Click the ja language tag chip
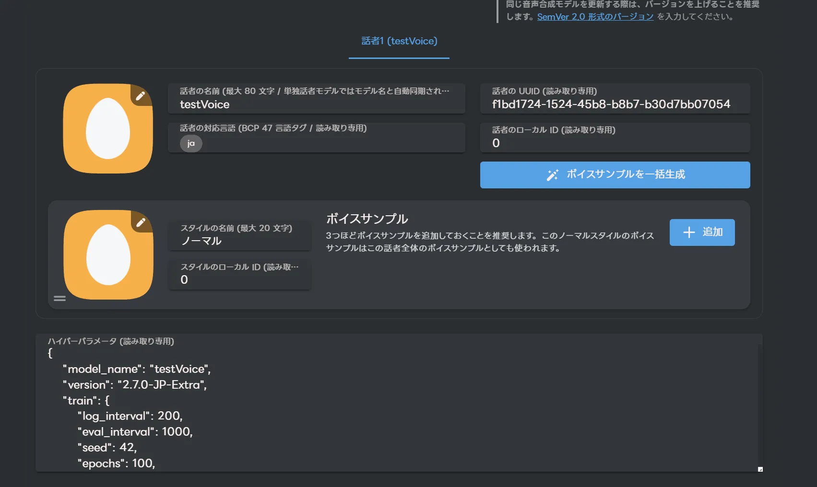Viewport: 817px width, 487px height. pos(191,143)
